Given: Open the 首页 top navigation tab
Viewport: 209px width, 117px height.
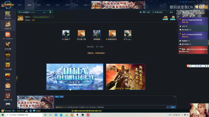Looking at the screenshot, I should 20,5.
